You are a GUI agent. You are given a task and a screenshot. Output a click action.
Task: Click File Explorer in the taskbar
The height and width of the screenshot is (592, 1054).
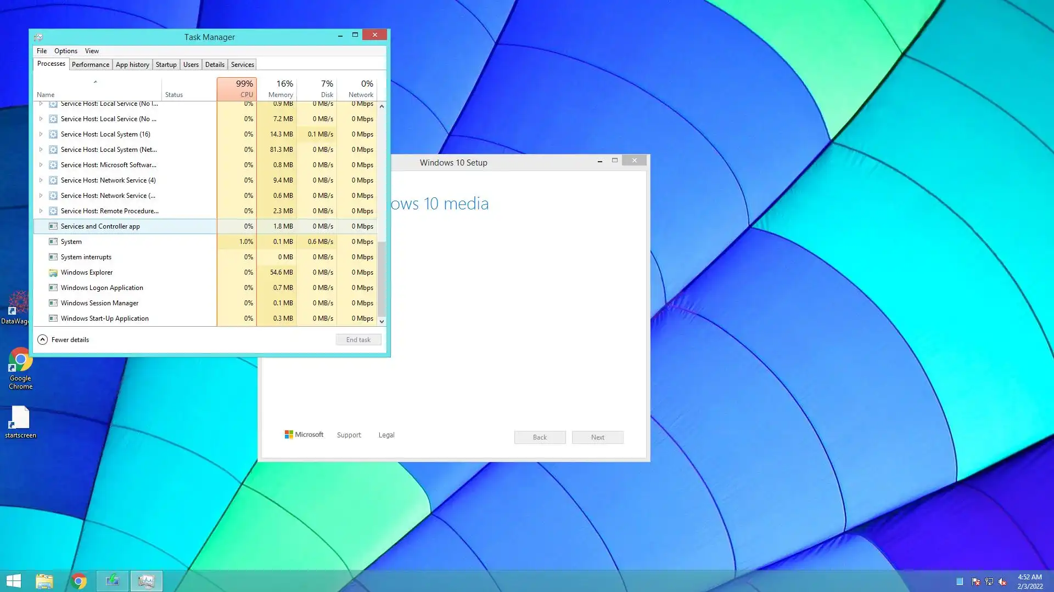point(44,581)
